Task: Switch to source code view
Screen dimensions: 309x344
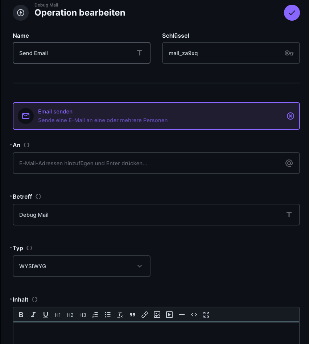Action: [x=194, y=315]
